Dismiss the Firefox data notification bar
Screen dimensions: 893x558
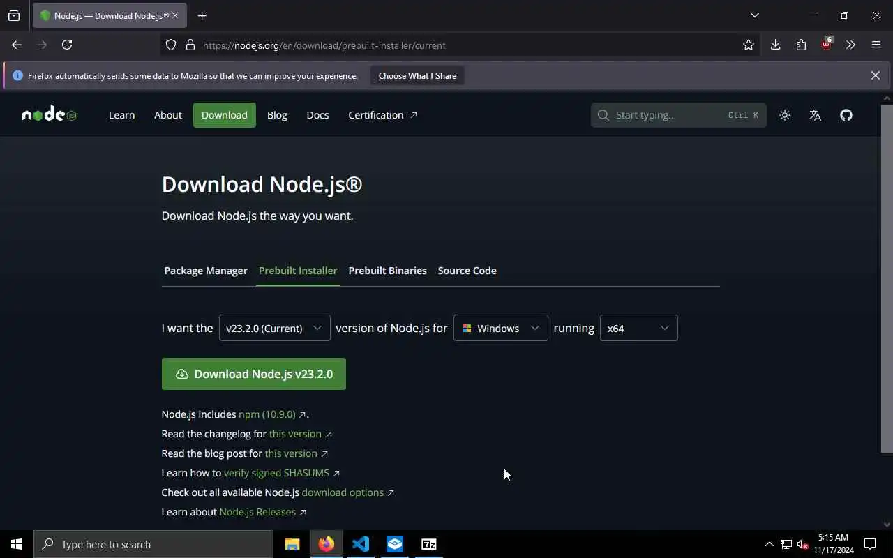pos(876,75)
